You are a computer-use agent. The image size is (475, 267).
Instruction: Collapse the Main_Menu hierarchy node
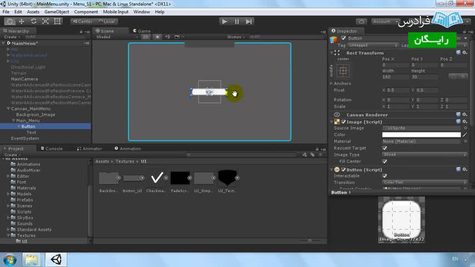tap(13, 120)
